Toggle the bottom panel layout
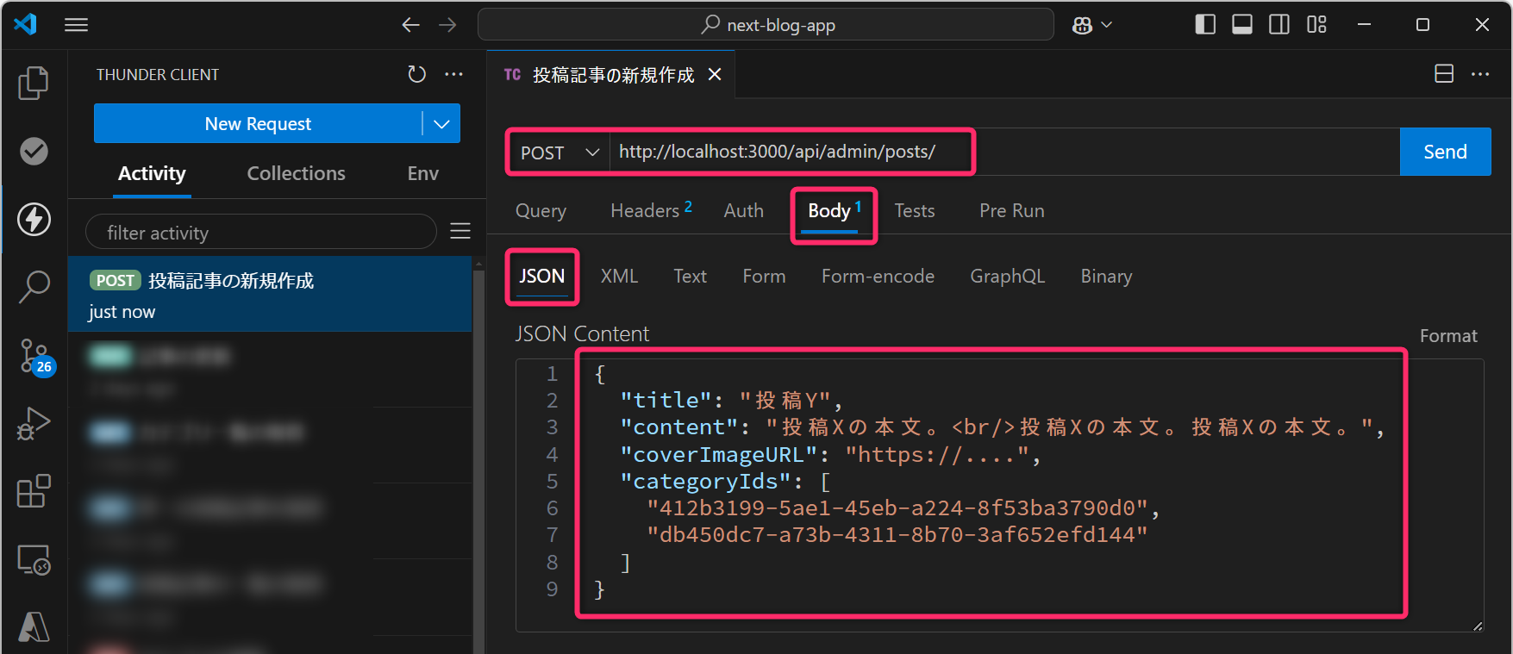1513x654 pixels. (x=1242, y=25)
